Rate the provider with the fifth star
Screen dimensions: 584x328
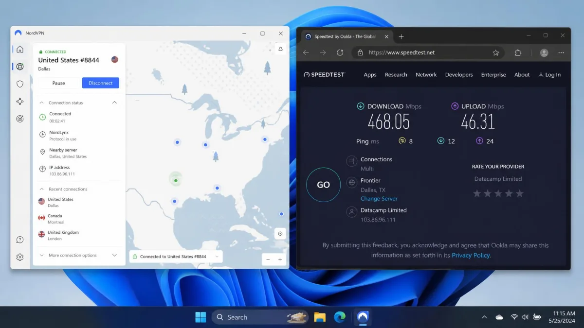(520, 193)
